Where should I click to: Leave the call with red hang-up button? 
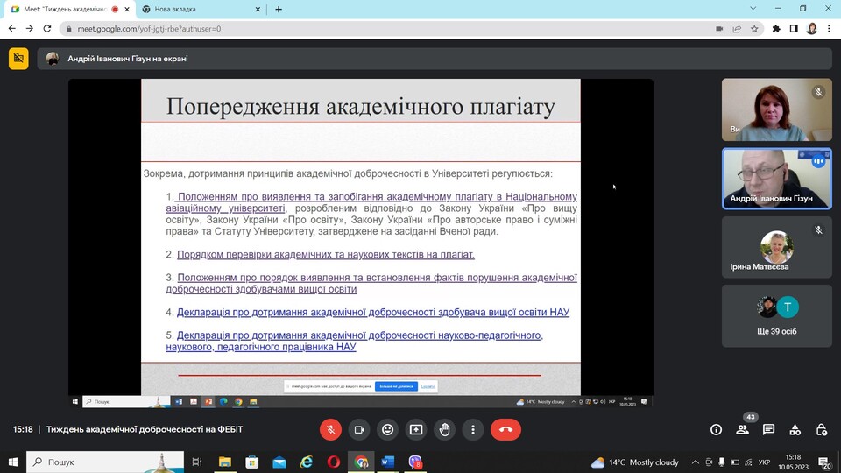pos(505,429)
